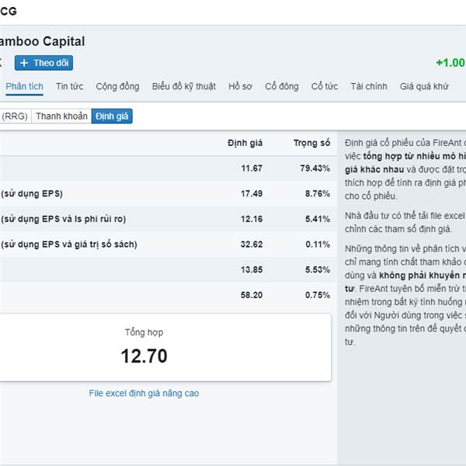The width and height of the screenshot is (466, 466).
Task: Open File excel định giá nâng cao link
Action: (x=144, y=393)
